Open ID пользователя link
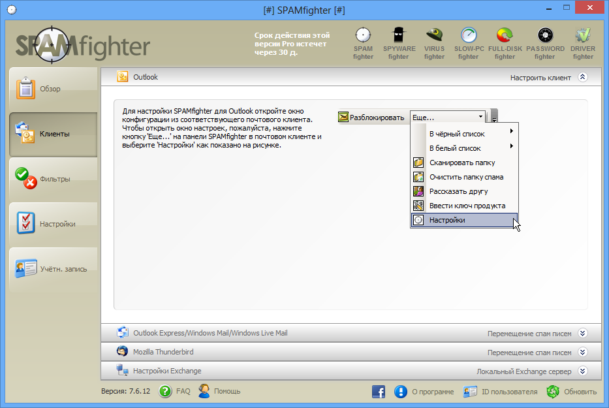 [x=510, y=392]
